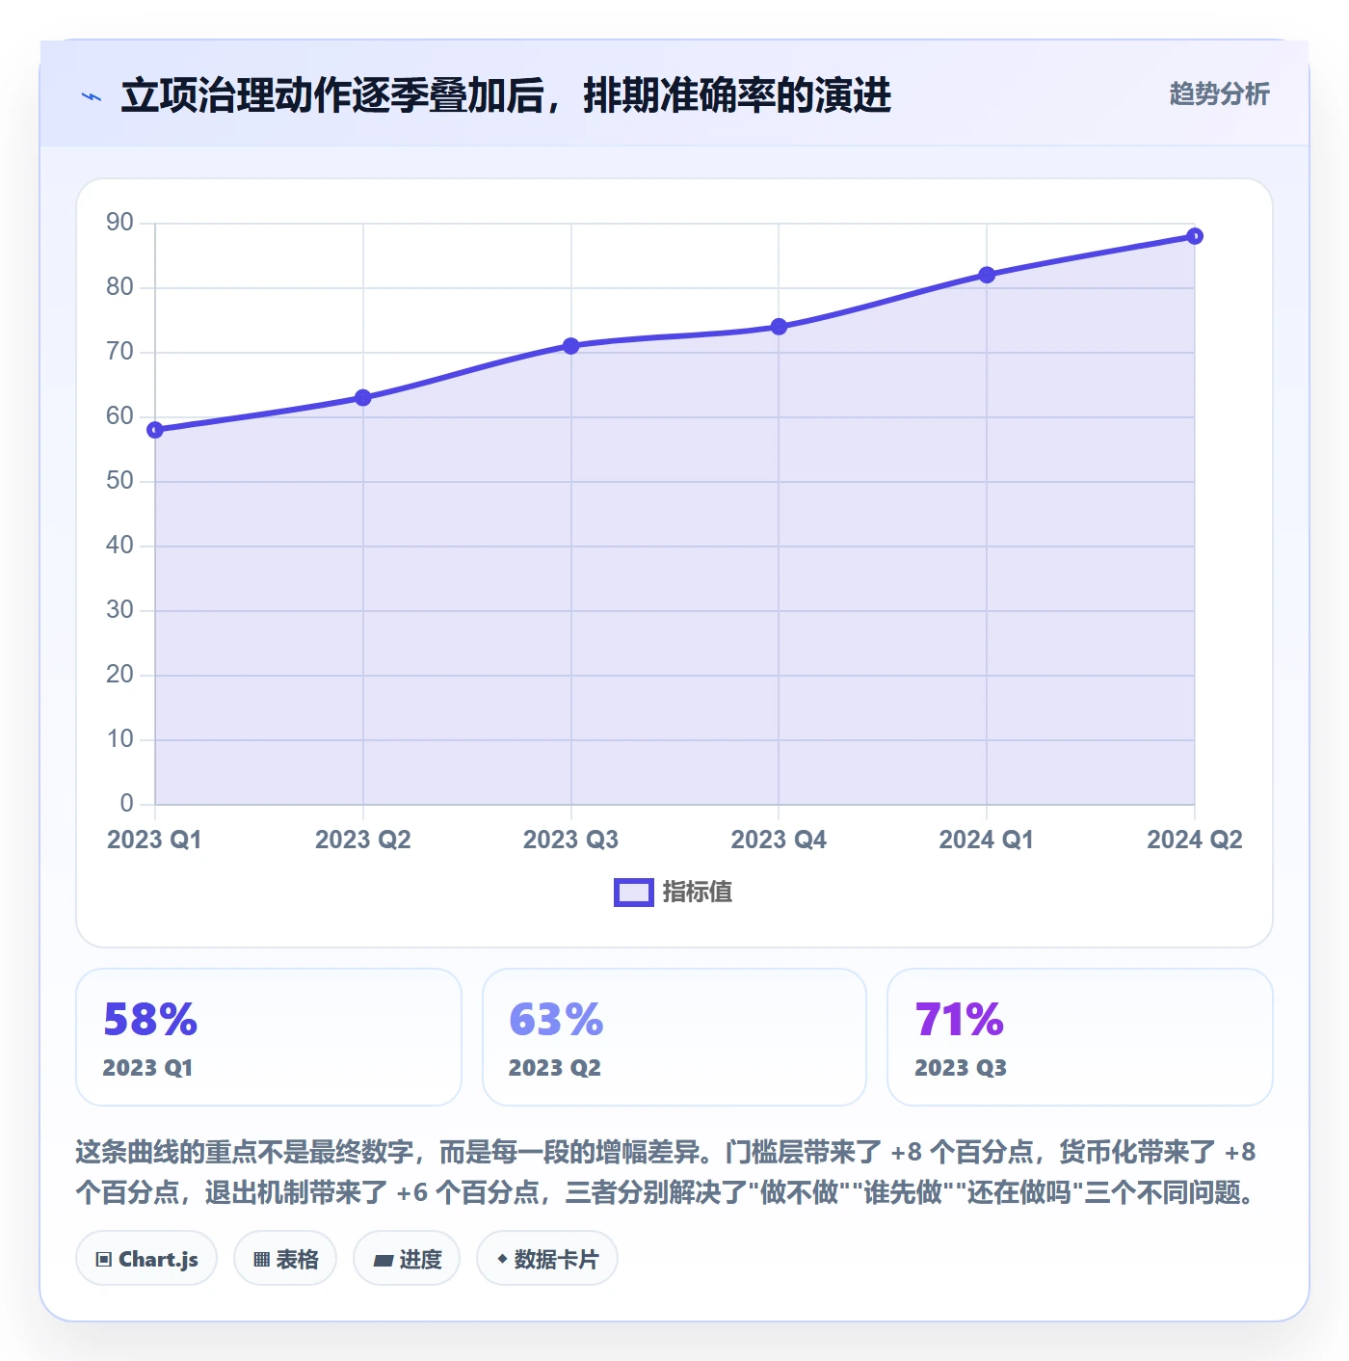Click the 90 y-axis tick label
This screenshot has width=1349, height=1361.
(119, 223)
